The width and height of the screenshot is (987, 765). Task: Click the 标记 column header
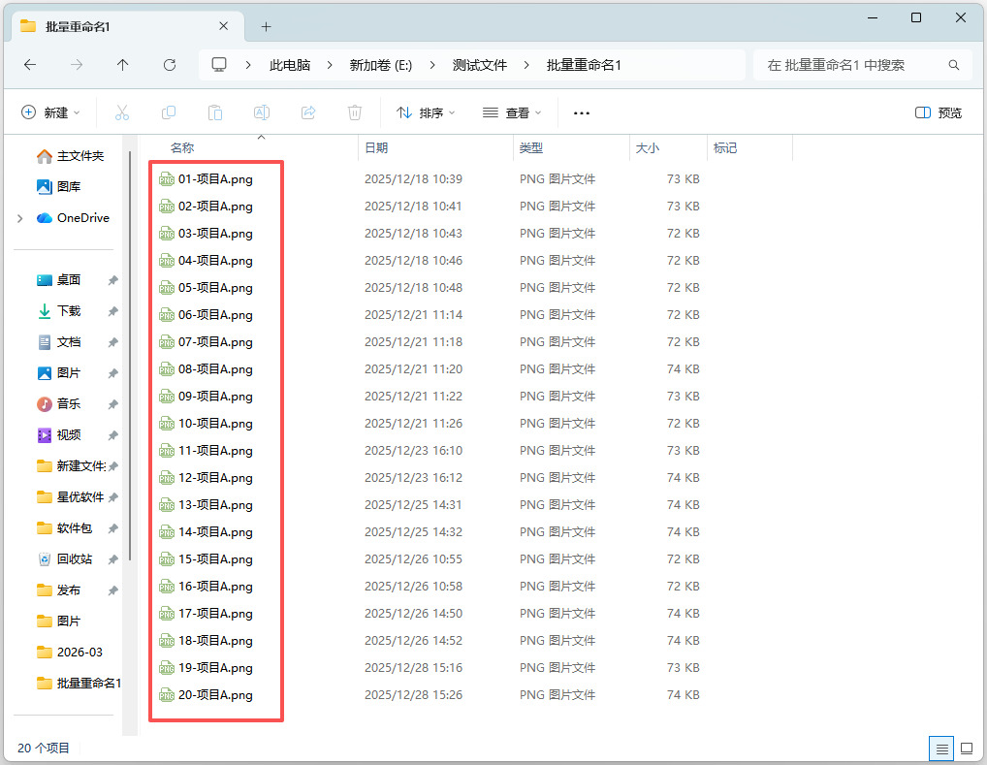(x=725, y=148)
